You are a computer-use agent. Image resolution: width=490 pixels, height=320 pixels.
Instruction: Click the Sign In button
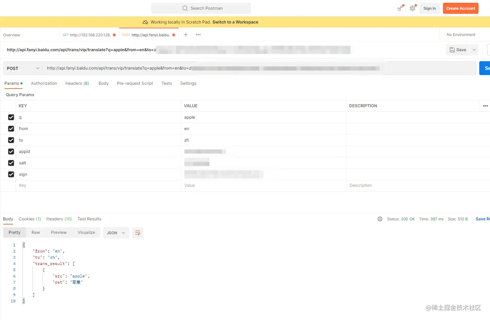point(429,8)
